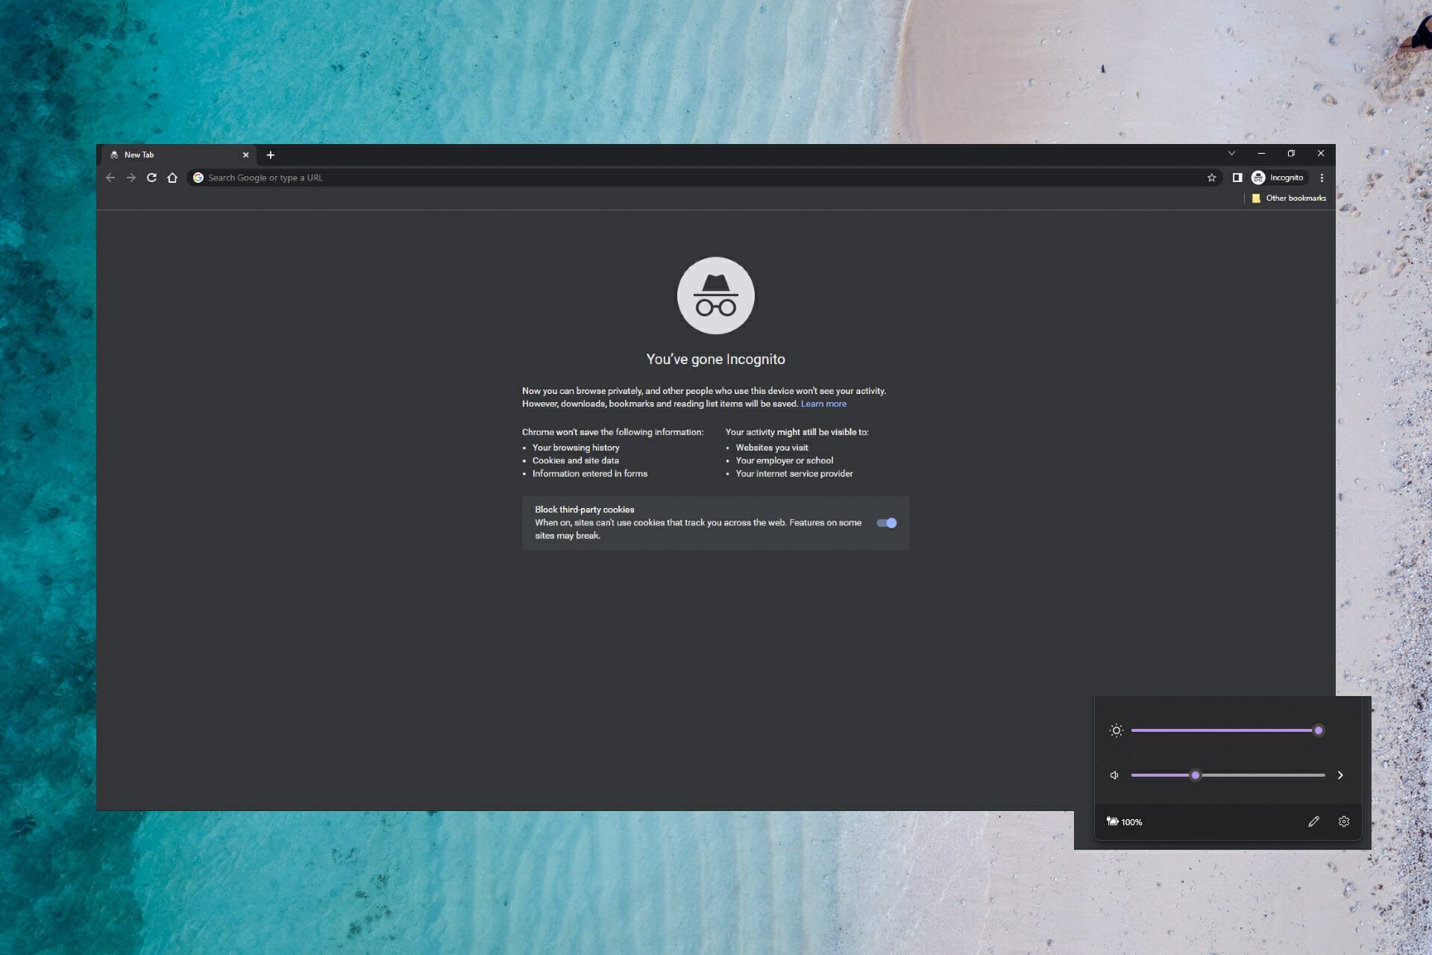1432x955 pixels.
Task: Toggle Block third-party cookies switch
Action: coord(886,523)
